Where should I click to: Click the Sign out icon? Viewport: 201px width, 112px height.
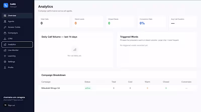pos(5,105)
